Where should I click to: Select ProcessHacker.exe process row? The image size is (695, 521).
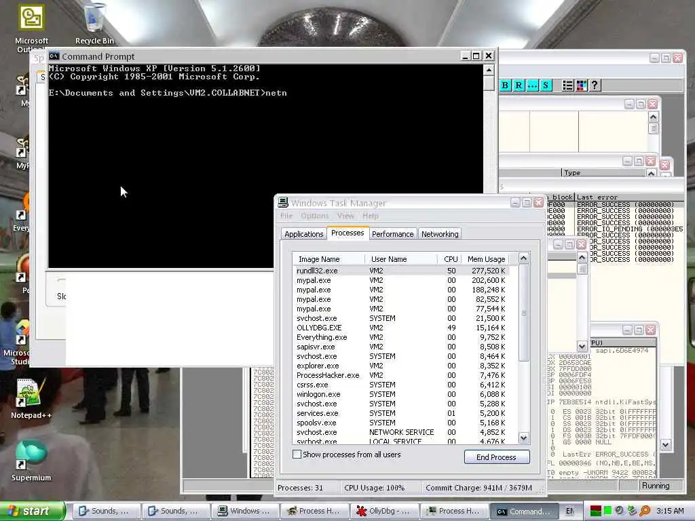(x=401, y=374)
